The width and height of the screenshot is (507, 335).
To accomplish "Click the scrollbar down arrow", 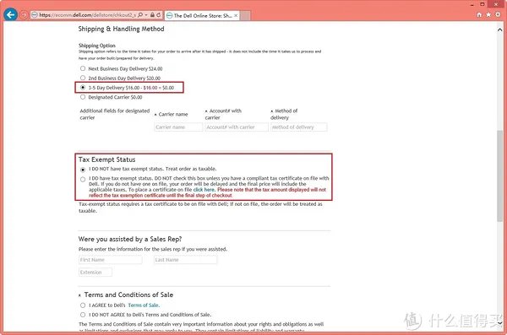I will point(500,323).
